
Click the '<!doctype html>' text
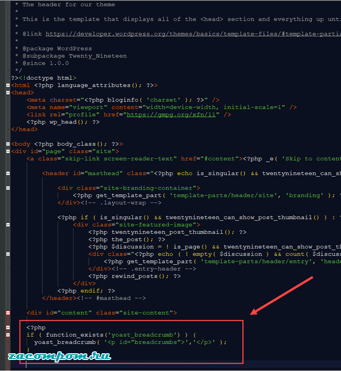coord(48,78)
